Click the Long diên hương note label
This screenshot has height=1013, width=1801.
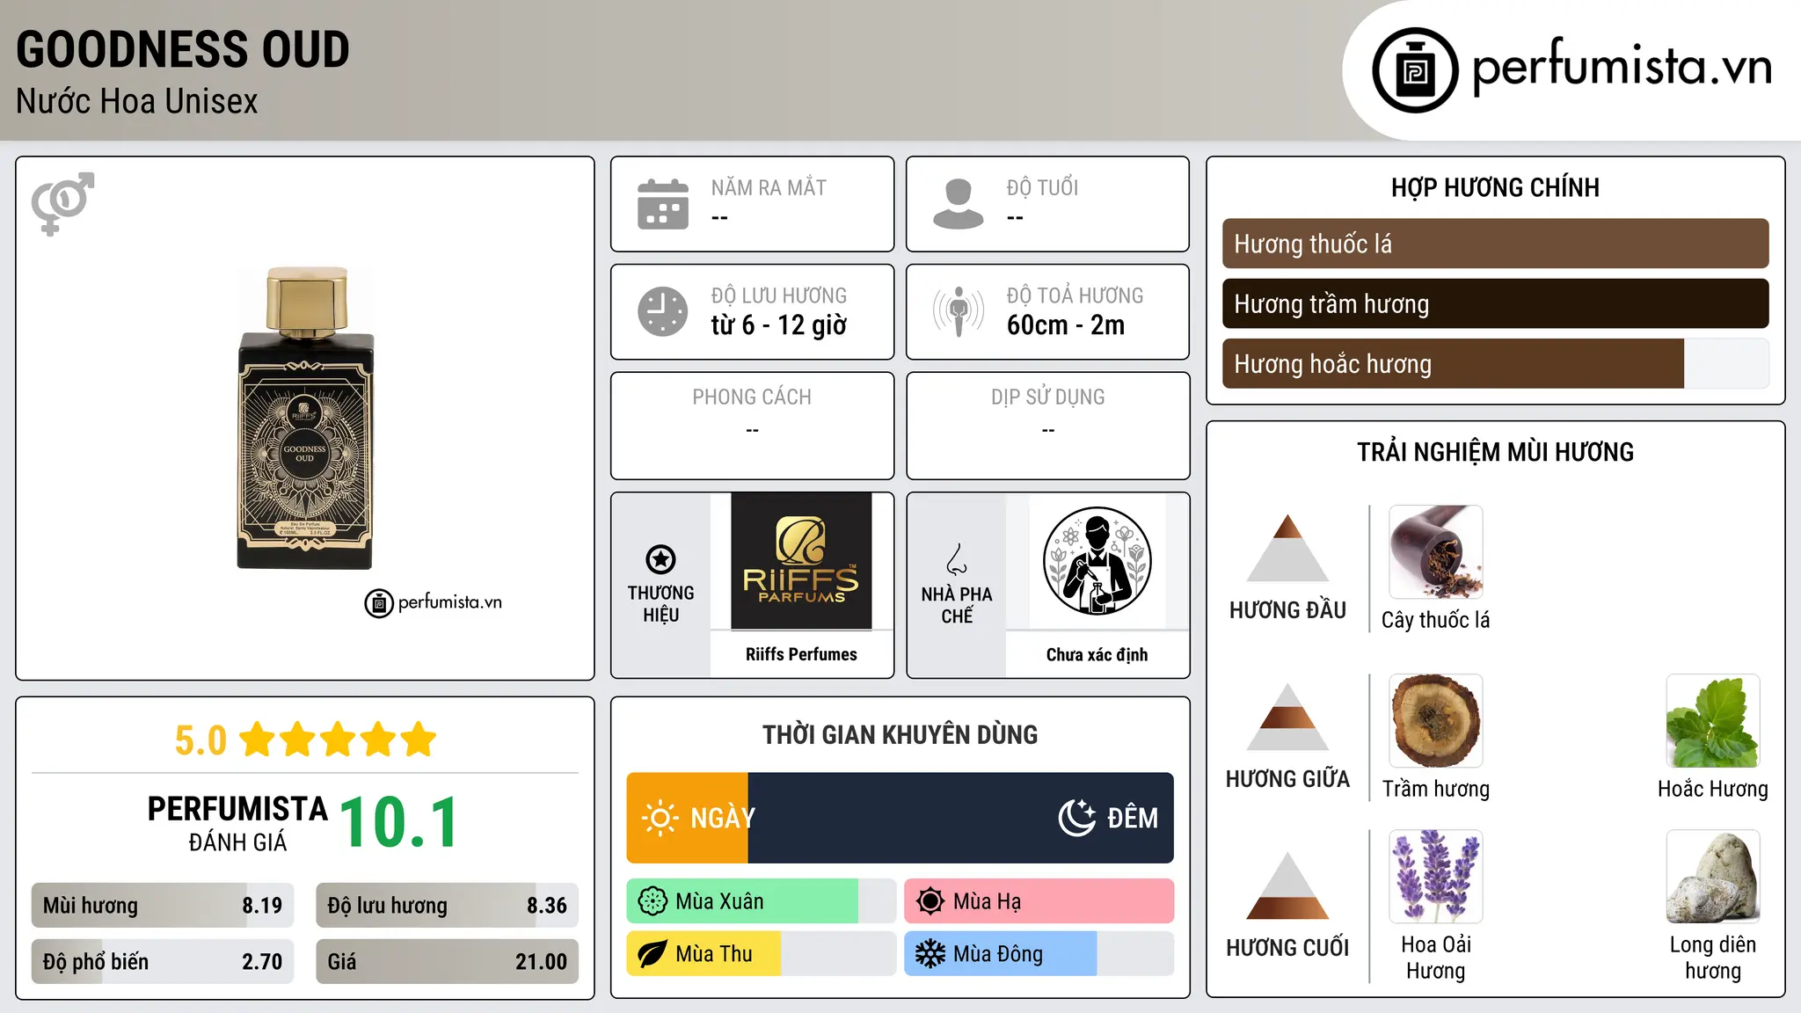tap(1712, 958)
